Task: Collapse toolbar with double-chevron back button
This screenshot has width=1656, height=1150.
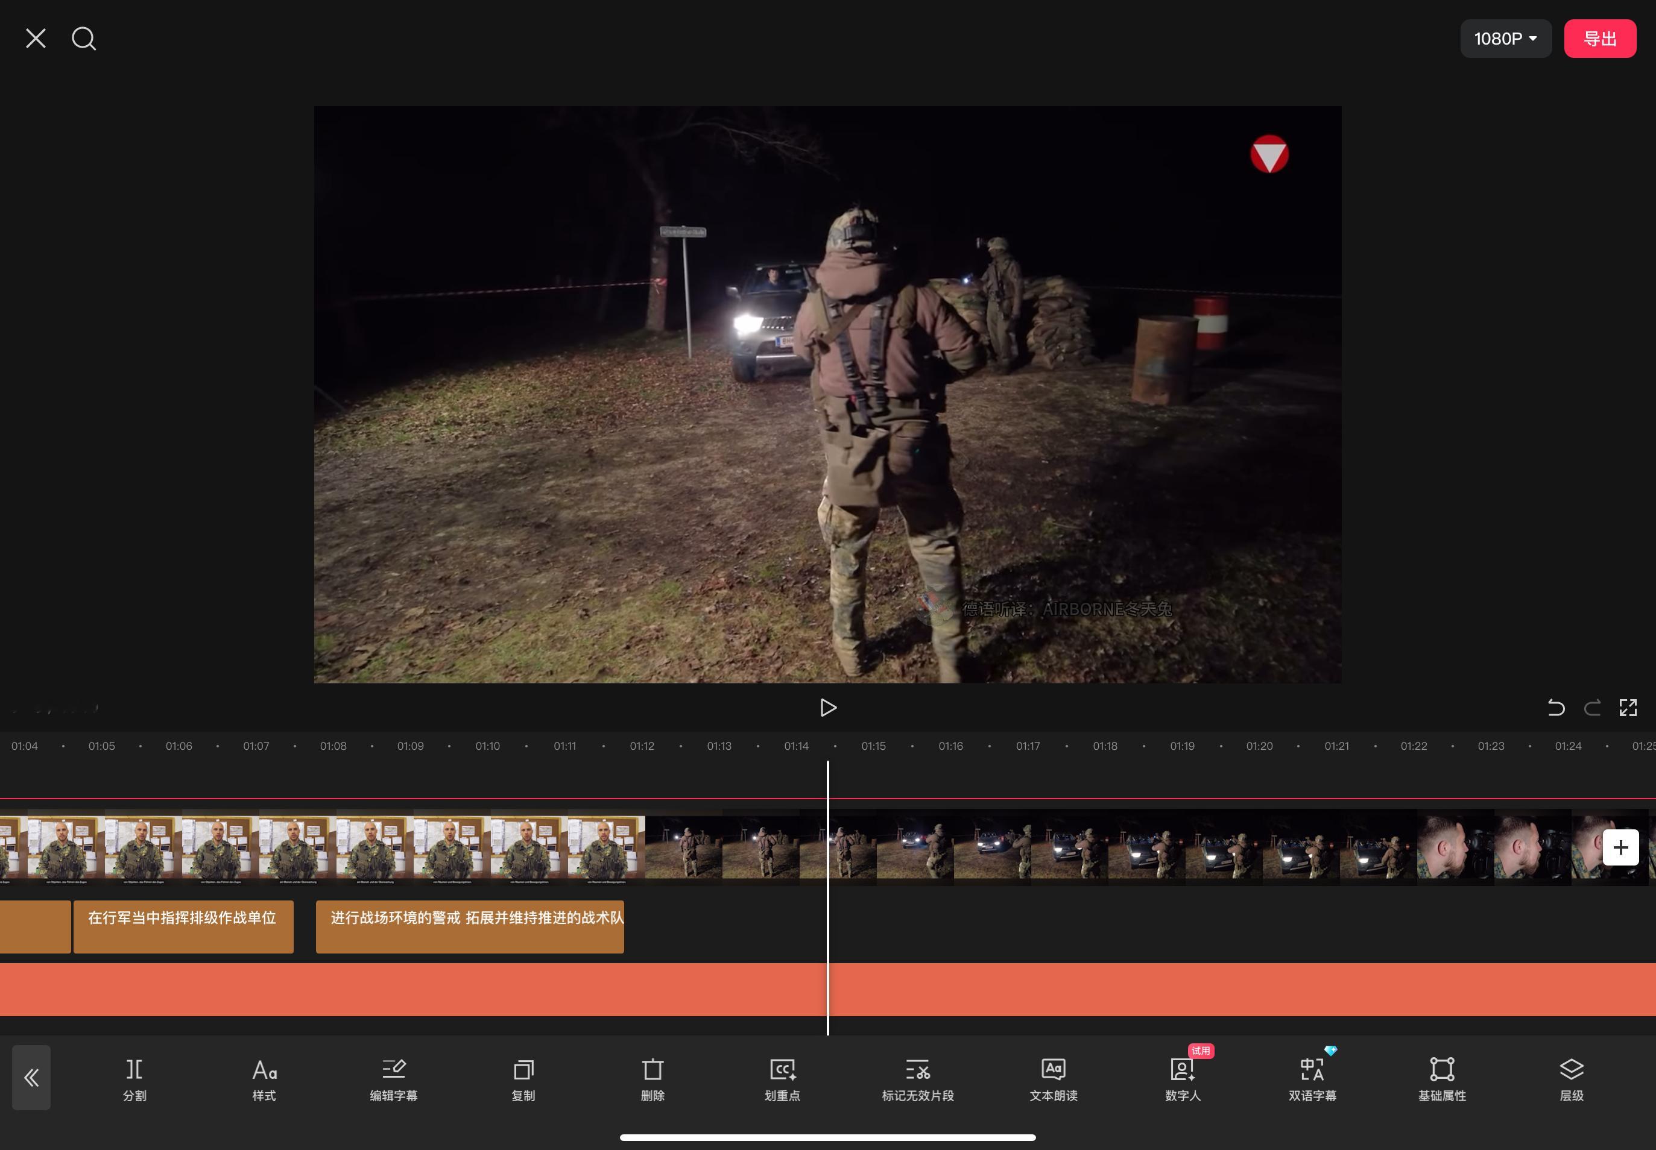Action: click(32, 1077)
